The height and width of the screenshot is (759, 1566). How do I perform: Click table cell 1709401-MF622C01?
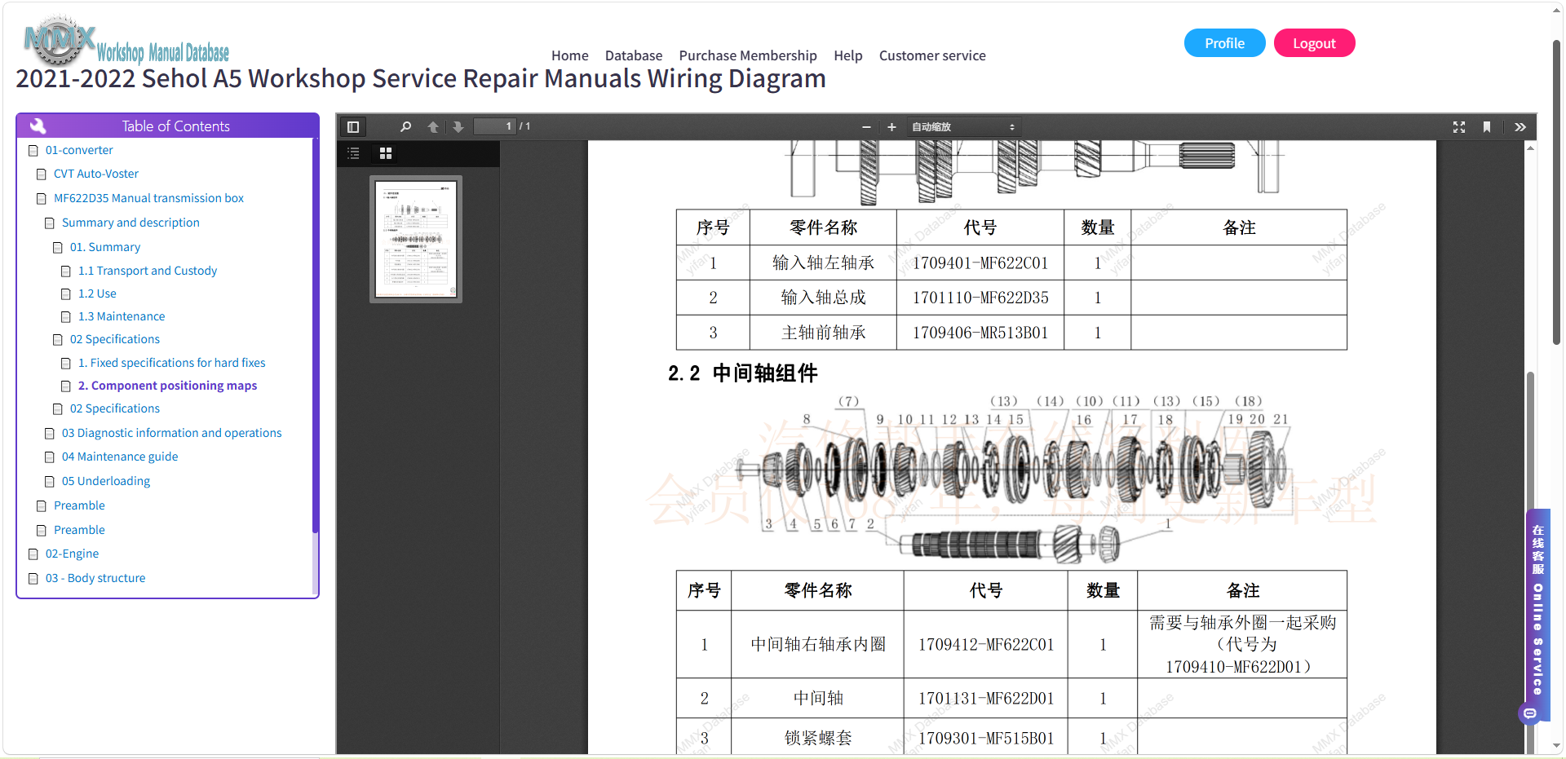click(980, 263)
